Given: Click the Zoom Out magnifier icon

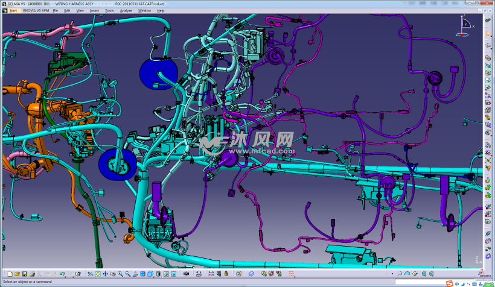Looking at the screenshot, I should pyautogui.click(x=127, y=274).
